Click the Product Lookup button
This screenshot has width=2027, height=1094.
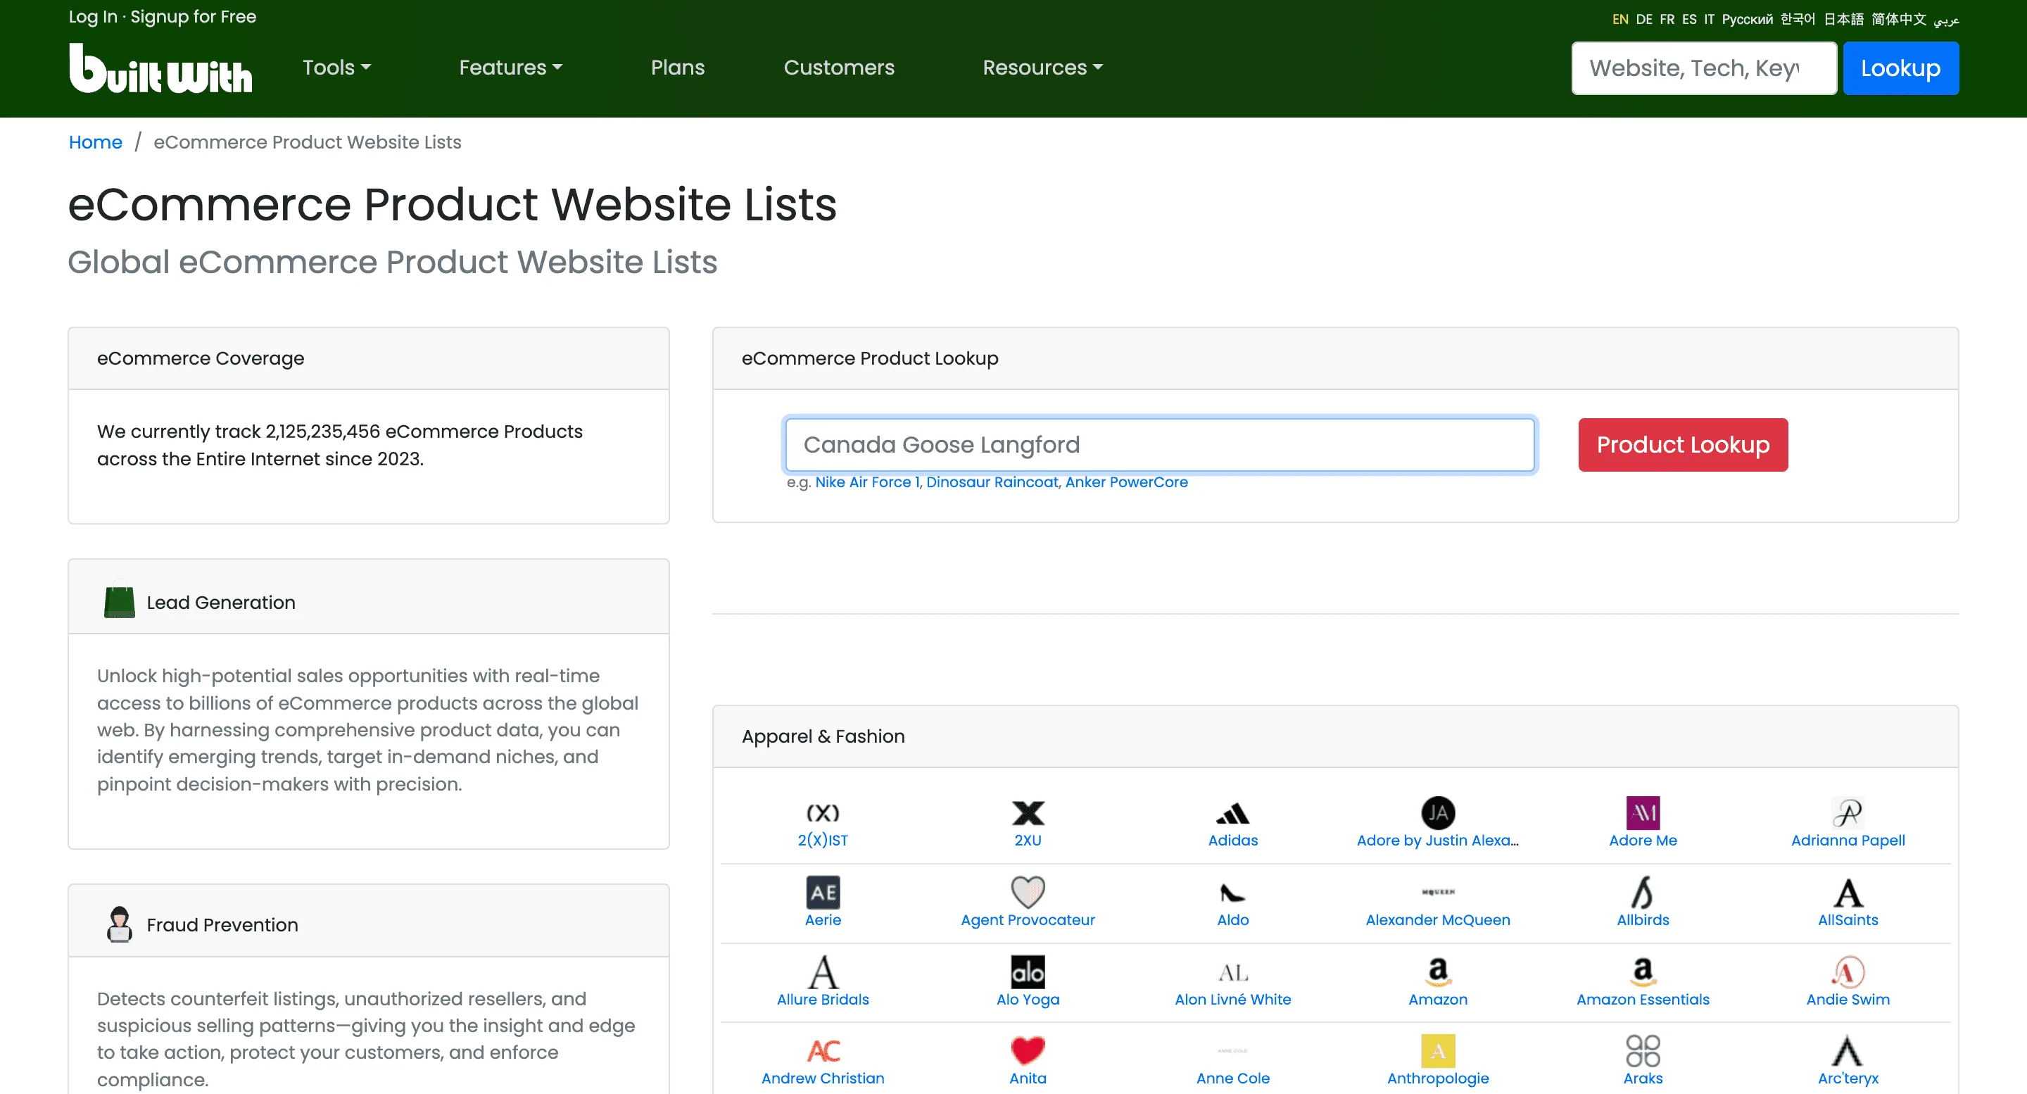pos(1682,445)
